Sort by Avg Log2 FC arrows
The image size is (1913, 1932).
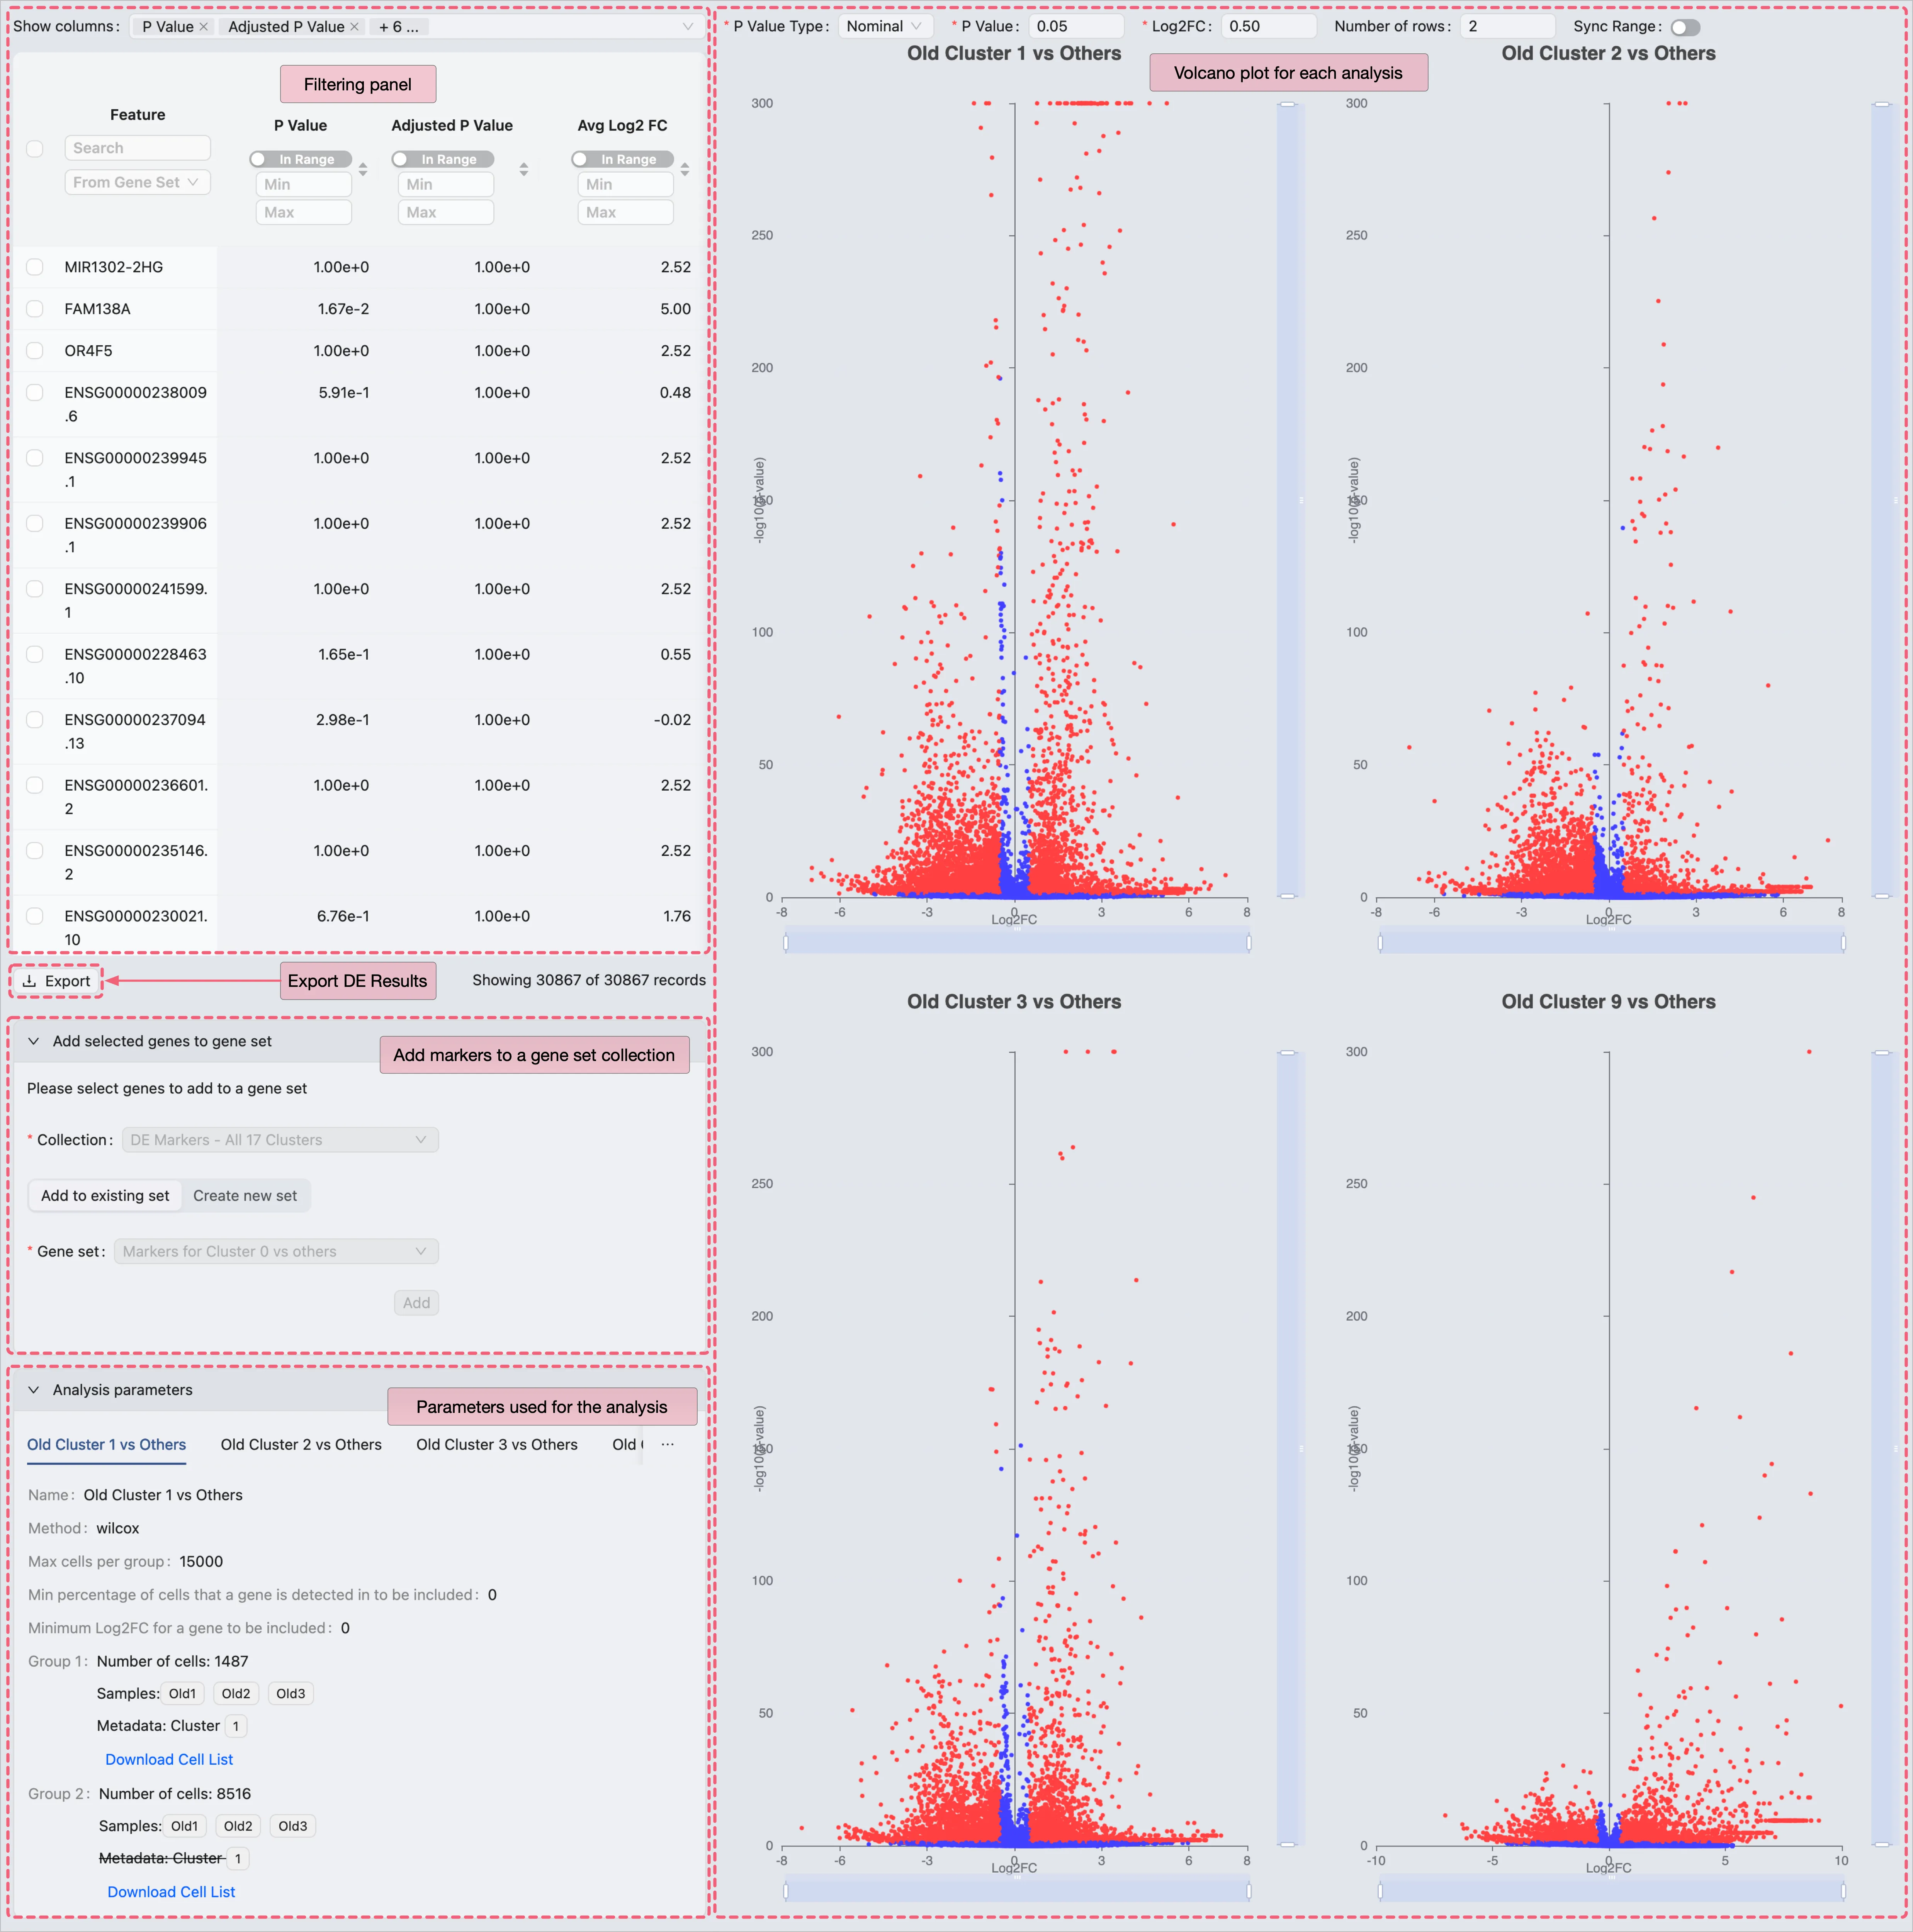[685, 170]
